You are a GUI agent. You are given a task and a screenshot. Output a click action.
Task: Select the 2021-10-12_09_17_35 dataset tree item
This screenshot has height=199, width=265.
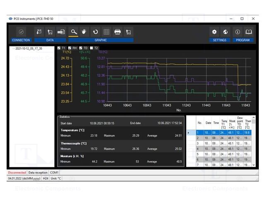pyautogui.click(x=29, y=49)
